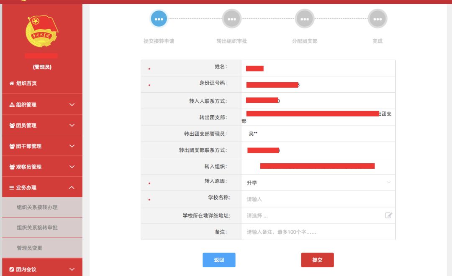The width and height of the screenshot is (452, 276).
Task: Click the edit pencil icon for 学校所在地详细地址
Action: coord(388,215)
